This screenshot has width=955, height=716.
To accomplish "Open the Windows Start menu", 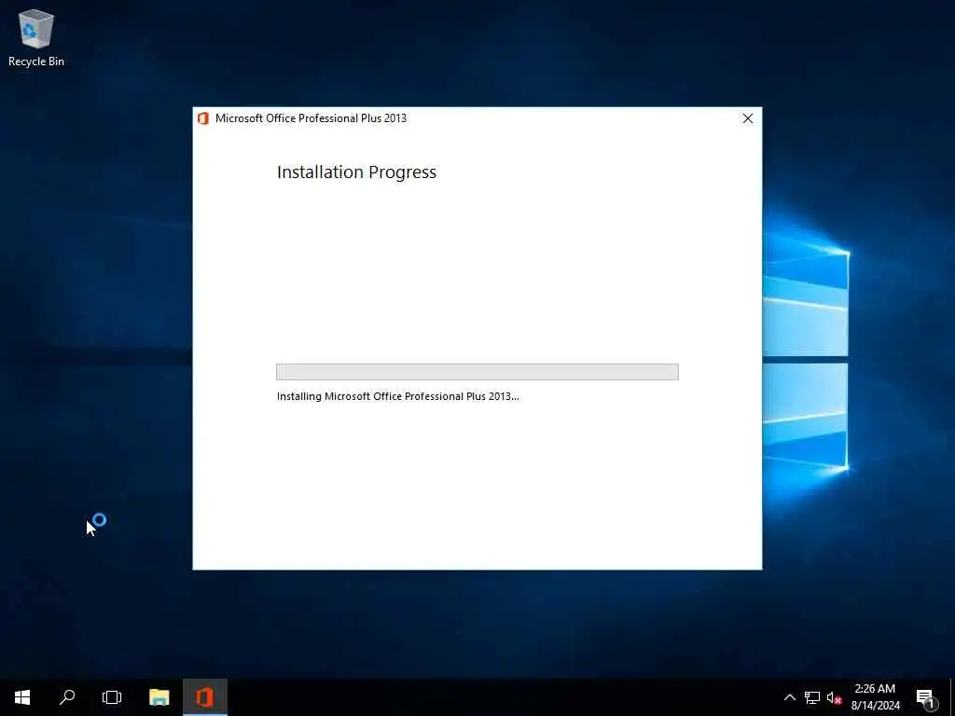I will tap(22, 697).
